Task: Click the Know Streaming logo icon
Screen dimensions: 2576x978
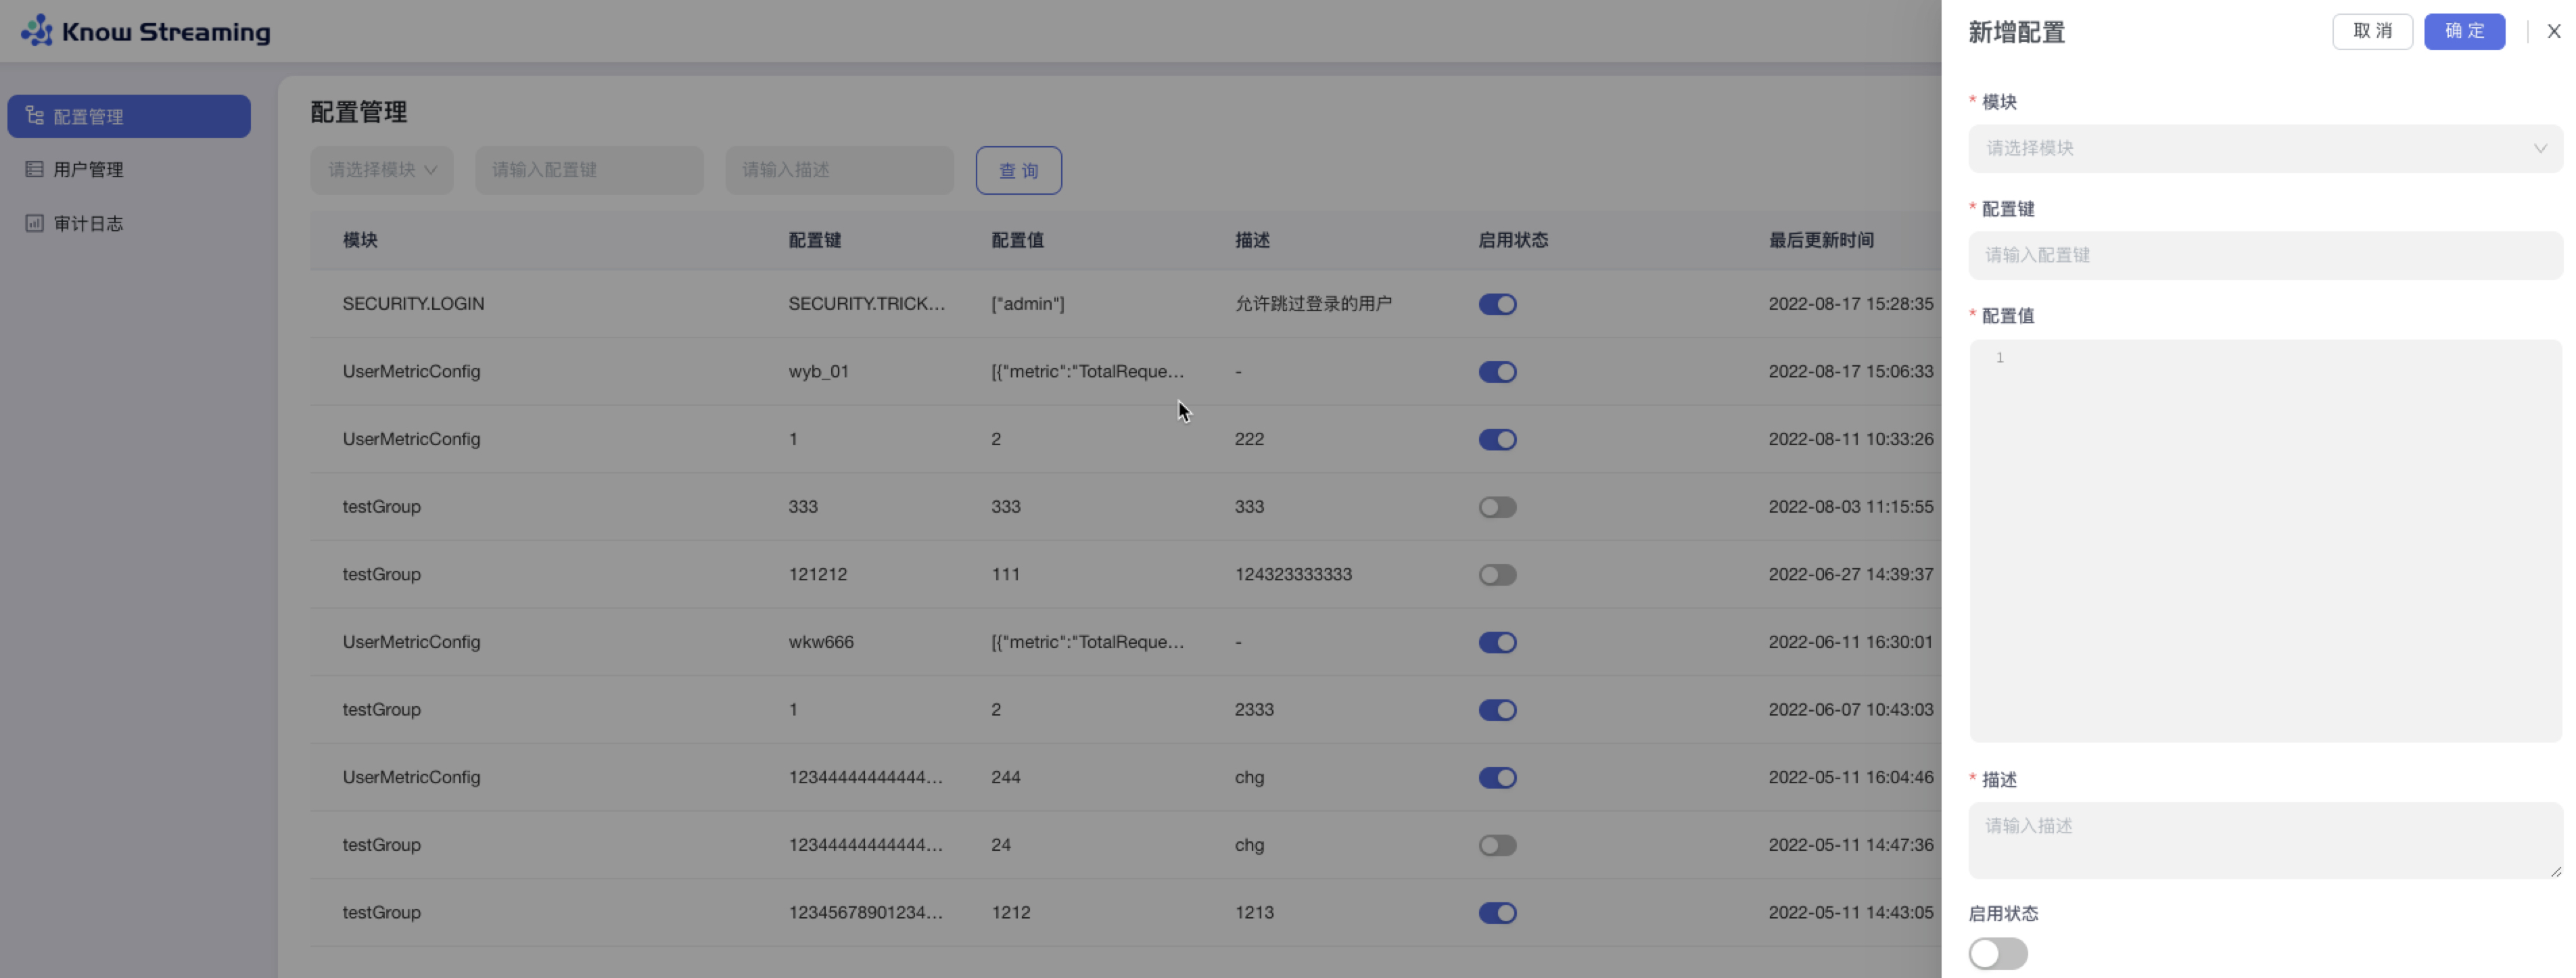Action: [37, 31]
